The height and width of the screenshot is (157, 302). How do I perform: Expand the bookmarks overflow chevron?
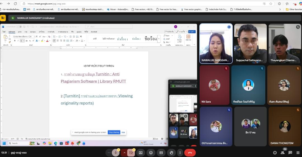[280, 9]
